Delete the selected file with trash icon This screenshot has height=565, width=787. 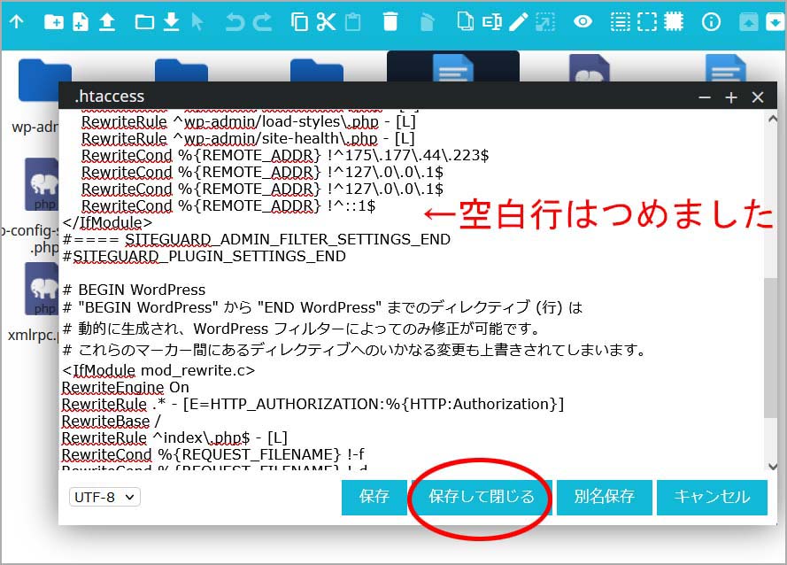[x=390, y=21]
